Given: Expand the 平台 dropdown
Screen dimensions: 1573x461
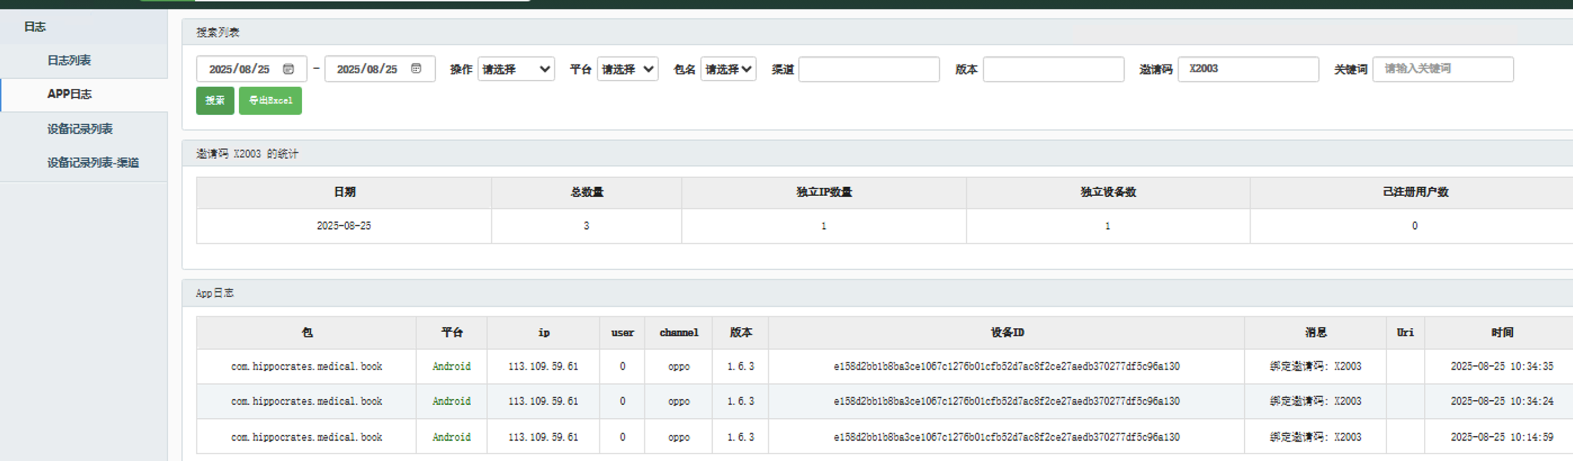Looking at the screenshot, I should (x=627, y=69).
